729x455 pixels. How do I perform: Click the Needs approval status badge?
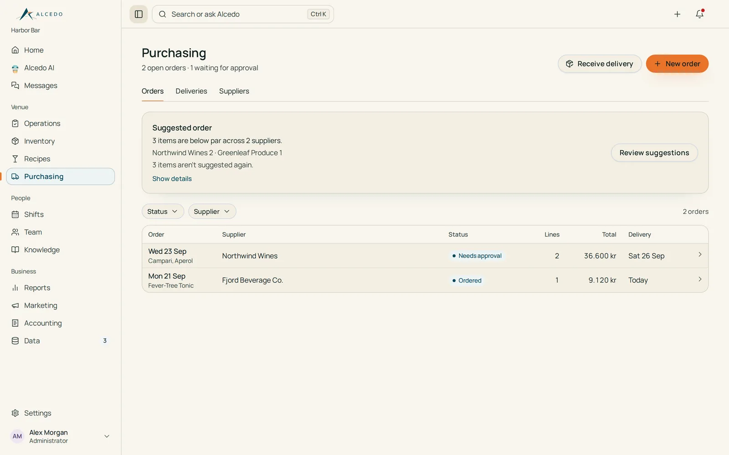(x=477, y=256)
